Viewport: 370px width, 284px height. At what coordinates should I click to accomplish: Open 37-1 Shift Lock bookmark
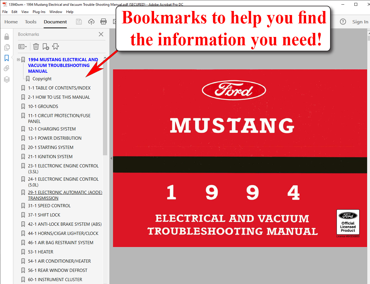[x=44, y=215]
